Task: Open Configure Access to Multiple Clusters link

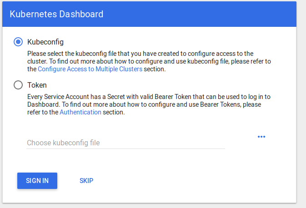Action: coord(90,69)
